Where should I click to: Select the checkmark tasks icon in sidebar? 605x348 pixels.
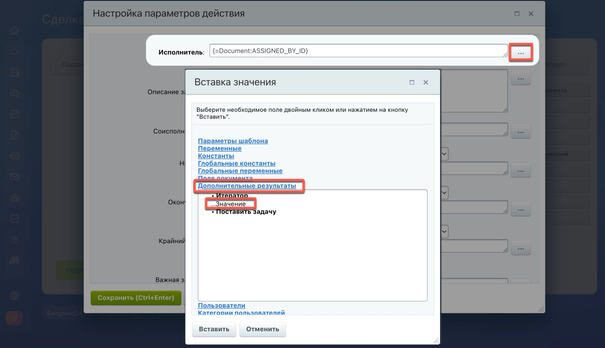click(x=15, y=219)
